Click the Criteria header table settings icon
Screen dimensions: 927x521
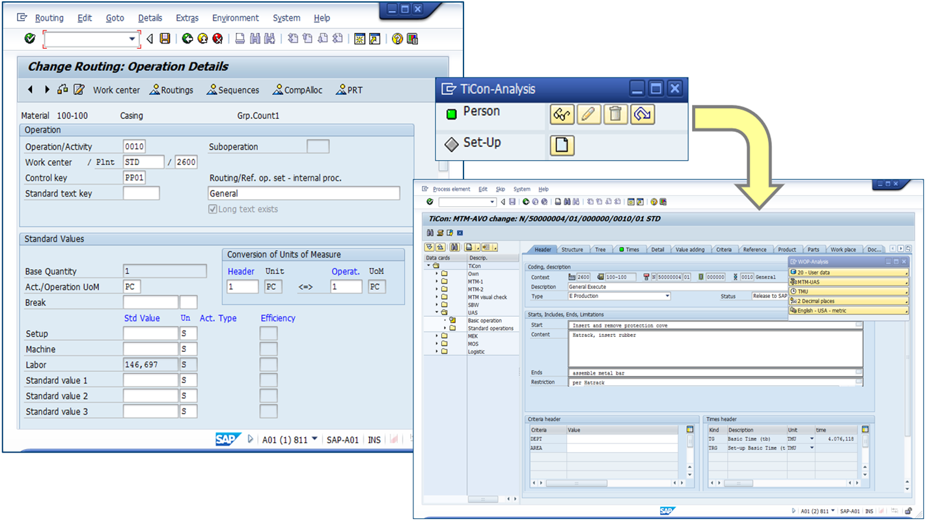click(689, 430)
